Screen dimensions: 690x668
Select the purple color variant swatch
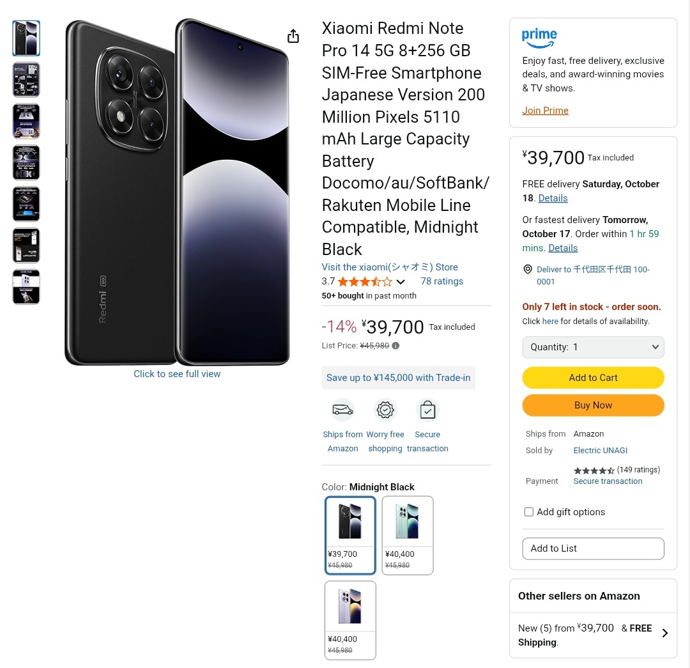pos(350,619)
